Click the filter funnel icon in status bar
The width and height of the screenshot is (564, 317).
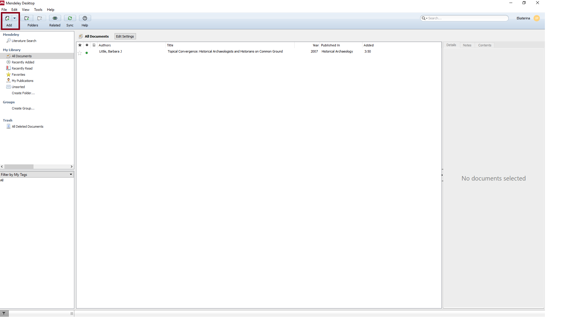click(x=4, y=313)
